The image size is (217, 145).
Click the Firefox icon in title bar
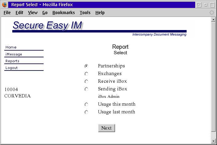pos(5,5)
